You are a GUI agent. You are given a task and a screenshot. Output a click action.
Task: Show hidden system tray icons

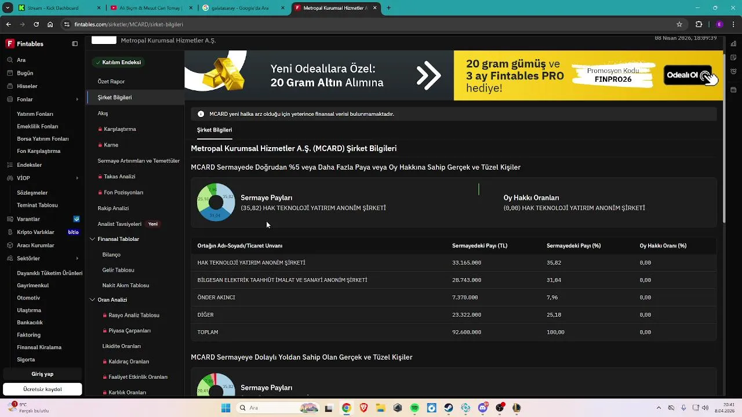click(658, 408)
